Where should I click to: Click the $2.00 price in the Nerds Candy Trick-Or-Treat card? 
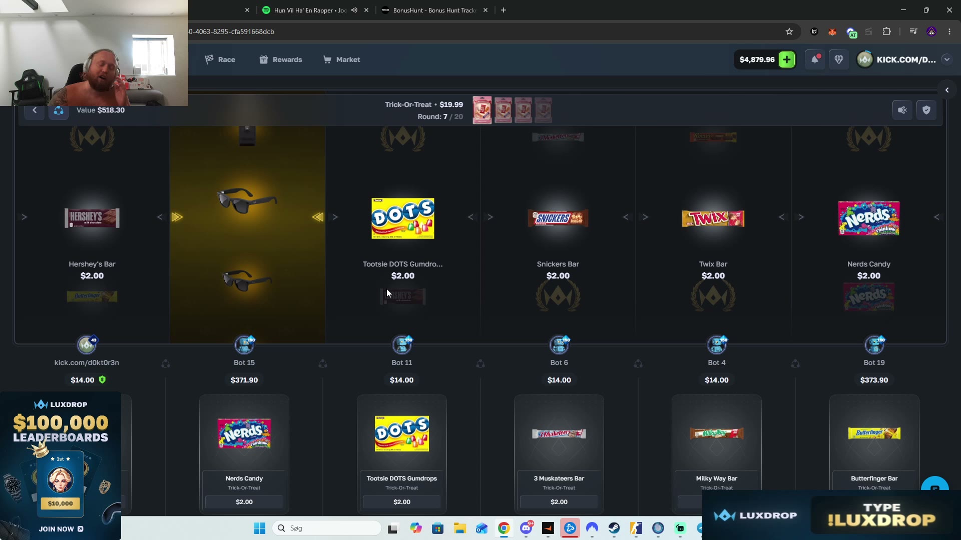click(x=244, y=502)
